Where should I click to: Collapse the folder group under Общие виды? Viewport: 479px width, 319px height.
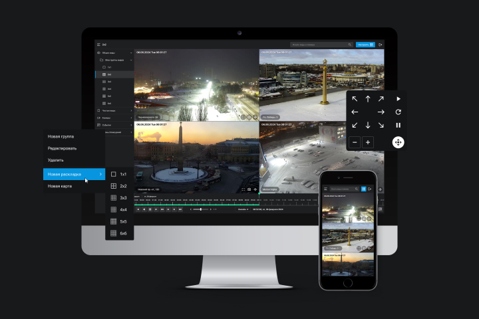[131, 60]
